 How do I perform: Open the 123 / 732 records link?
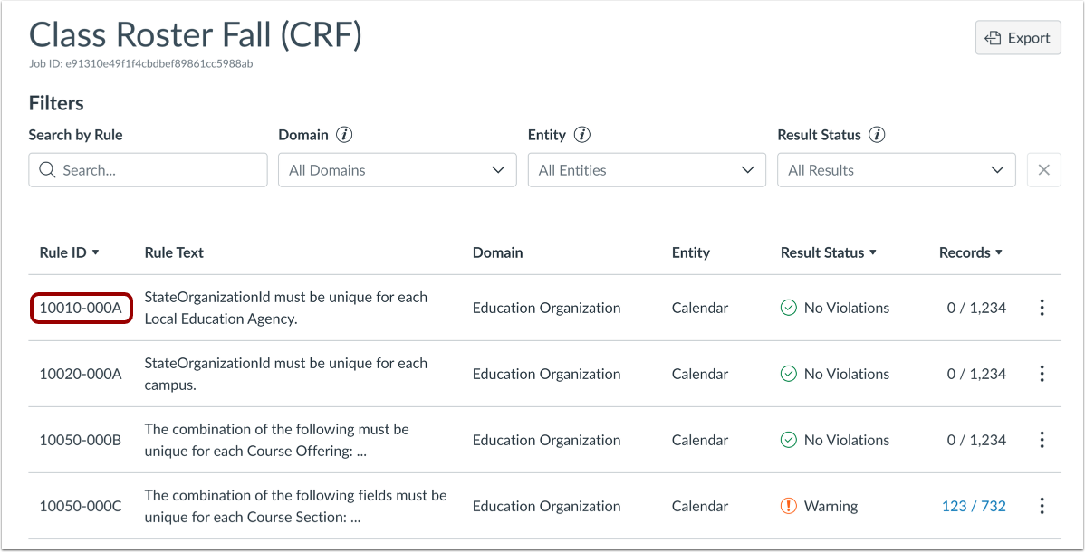(974, 506)
